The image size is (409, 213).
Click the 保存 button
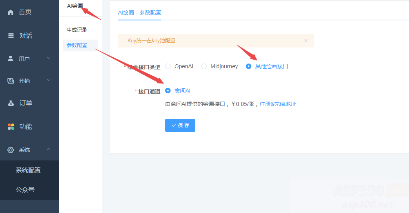(180, 126)
